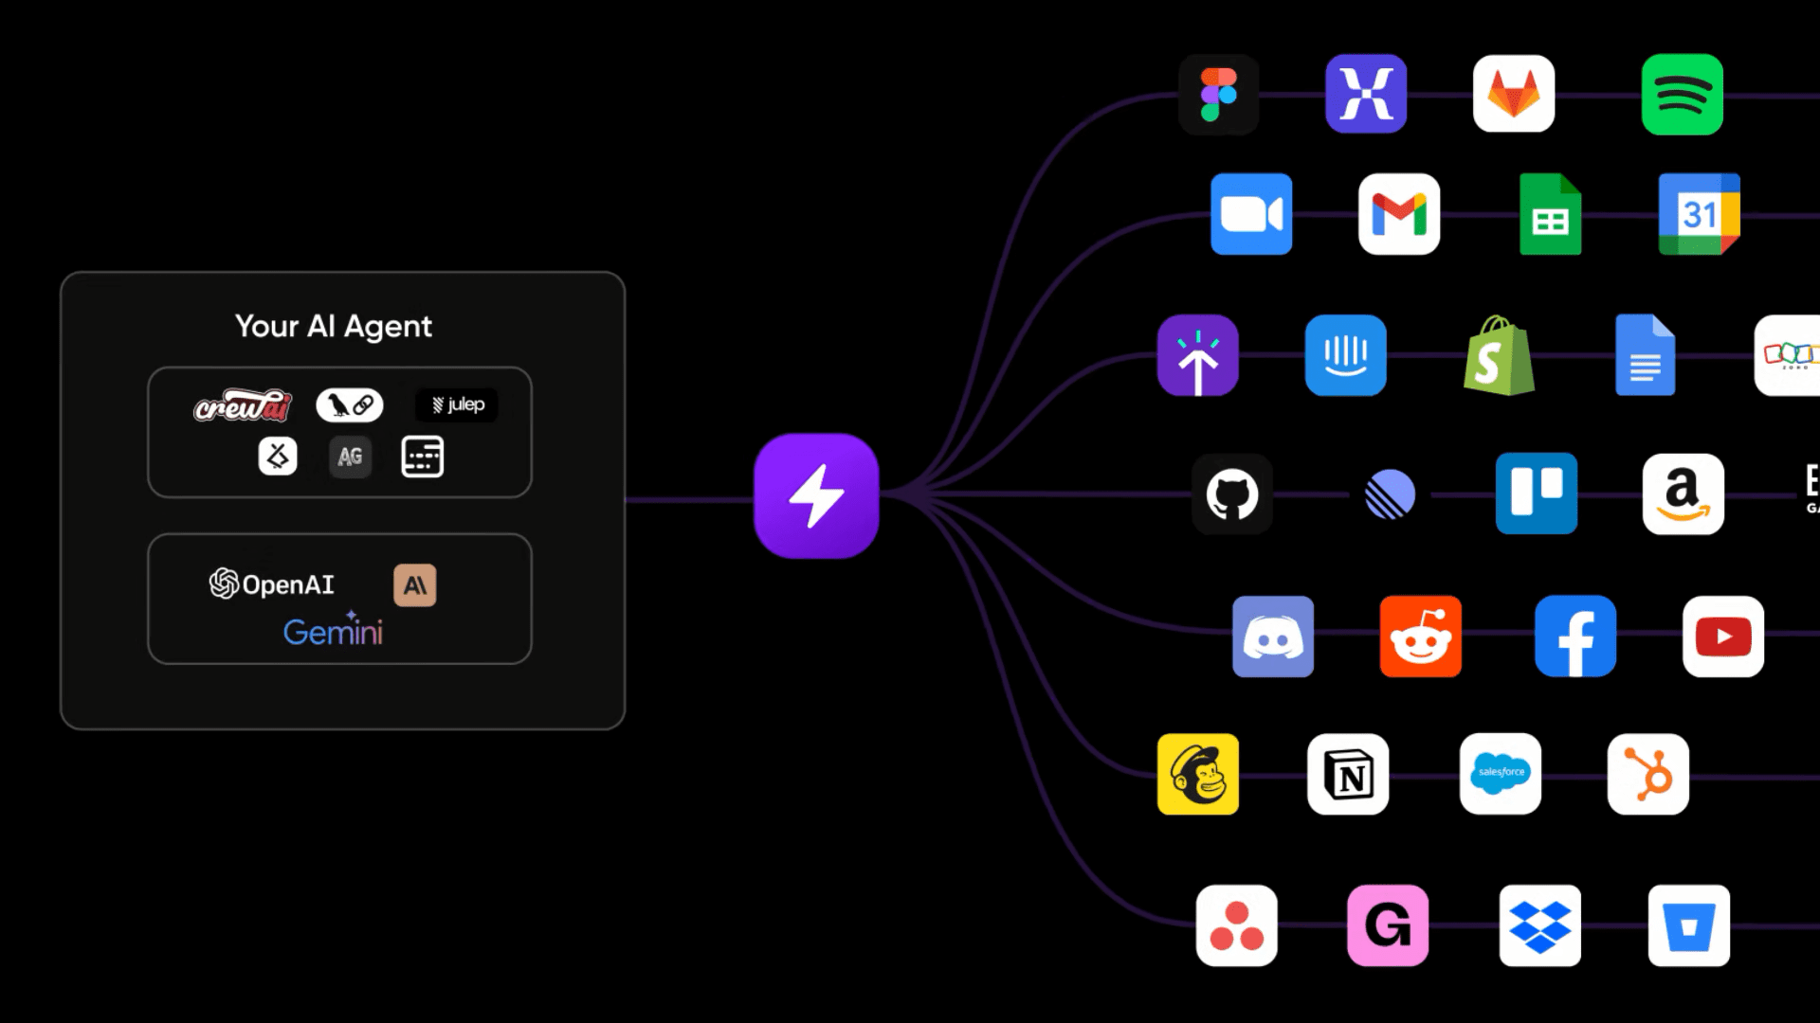The height and width of the screenshot is (1023, 1820).
Task: Click the Google Docs icon
Action: (x=1646, y=355)
